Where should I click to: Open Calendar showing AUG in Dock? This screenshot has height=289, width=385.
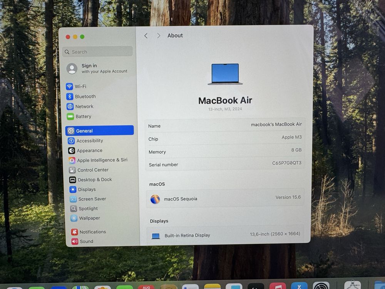[146, 287]
